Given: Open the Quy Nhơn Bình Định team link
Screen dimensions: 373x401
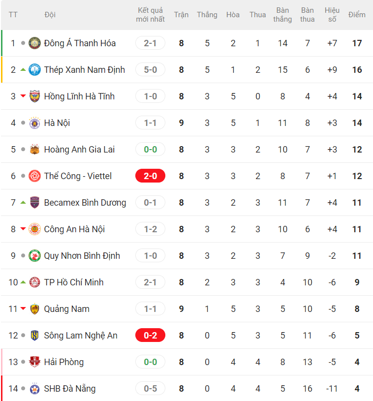Looking at the screenshot, I should click(x=82, y=256).
